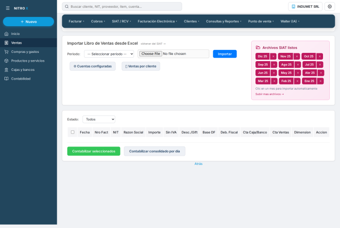Screen dimensions: 340x228
Task: Click the Razon Social column header
Action: pyautogui.click(x=134, y=132)
